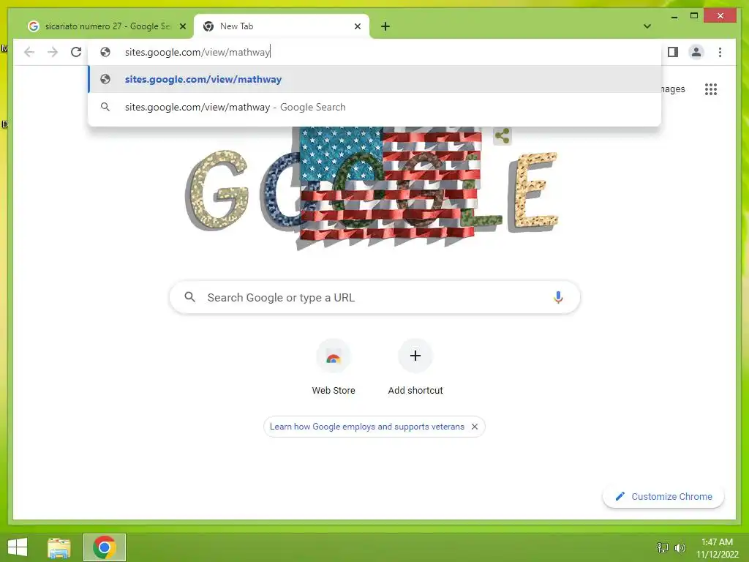Focus the Search Google or type a URL box
Screen dimensions: 749x562
pyautogui.click(x=374, y=297)
